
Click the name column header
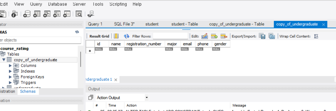pyautogui.click(x=117, y=44)
